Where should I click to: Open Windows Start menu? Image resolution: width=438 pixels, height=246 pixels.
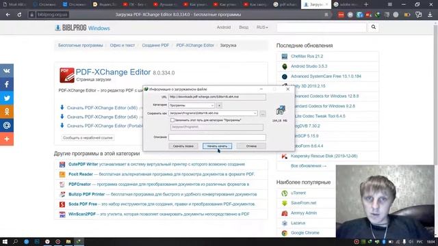point(5,241)
